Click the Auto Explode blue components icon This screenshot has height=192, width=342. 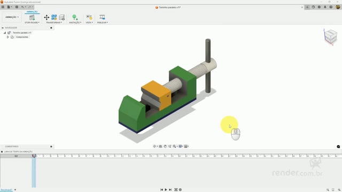54,17
